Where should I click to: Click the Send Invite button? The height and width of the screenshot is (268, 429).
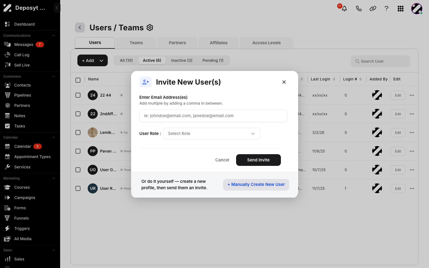[x=258, y=160]
